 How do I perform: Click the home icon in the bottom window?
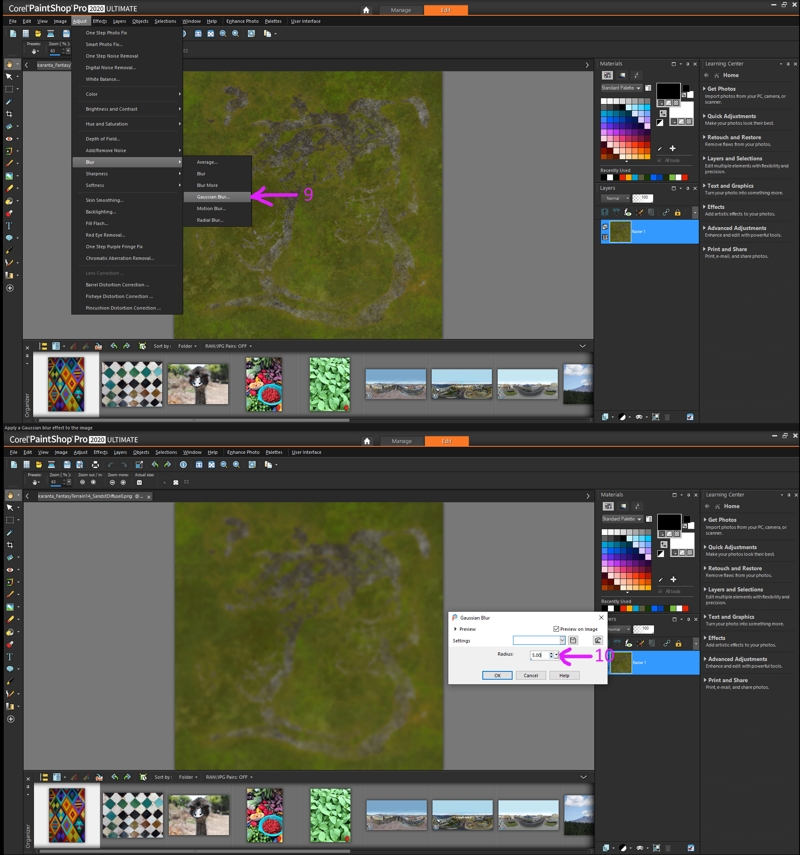click(x=367, y=441)
